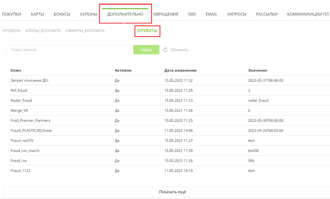The height and width of the screenshot is (199, 330).
Task: Open the EMAIL tab
Action: tap(212, 14)
